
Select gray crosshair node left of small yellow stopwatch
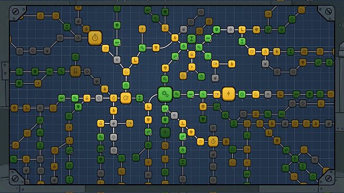[99, 98]
